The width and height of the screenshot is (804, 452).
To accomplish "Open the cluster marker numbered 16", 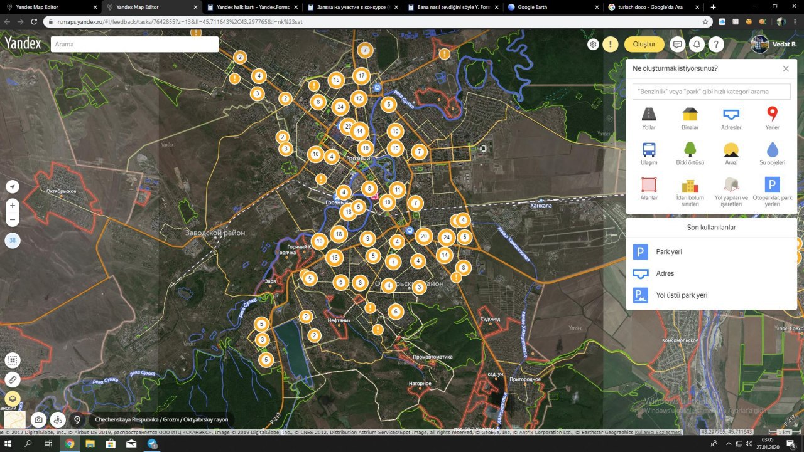I will click(334, 257).
